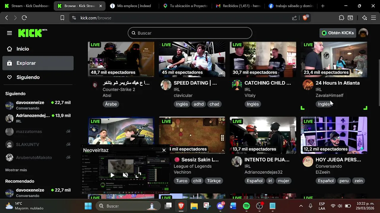The image size is (380, 213).
Task: Switch to the Facebook trabajo sábado tab
Action: 291,6
